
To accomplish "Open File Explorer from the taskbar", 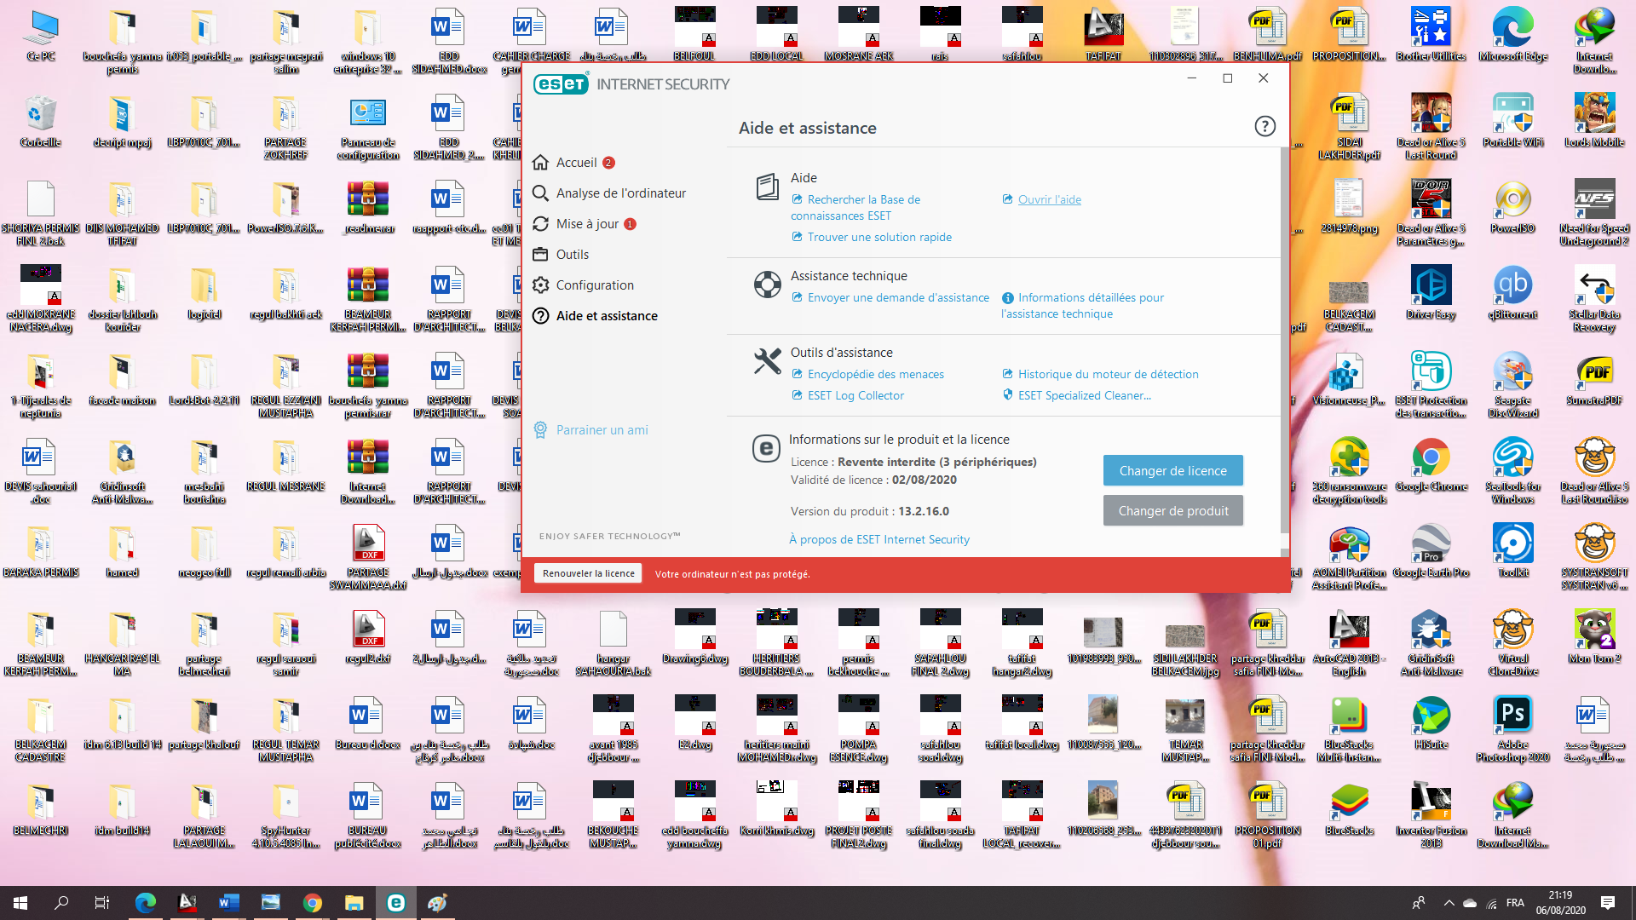I will pyautogui.click(x=354, y=903).
